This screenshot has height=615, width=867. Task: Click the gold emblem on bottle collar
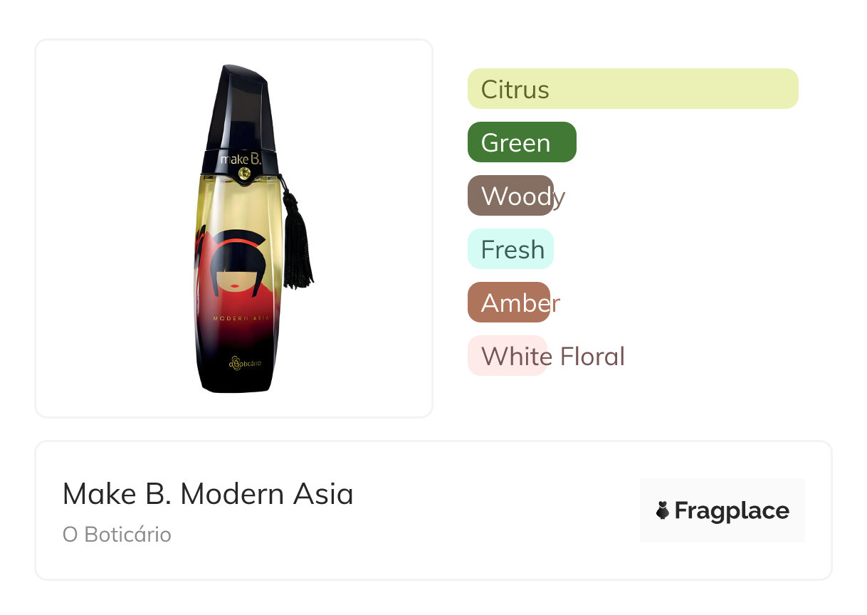[x=244, y=173]
